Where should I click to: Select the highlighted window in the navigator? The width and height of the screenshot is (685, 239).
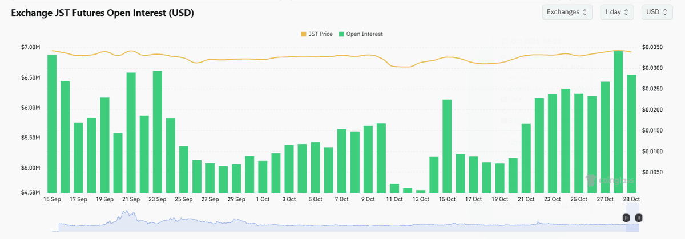632,225
